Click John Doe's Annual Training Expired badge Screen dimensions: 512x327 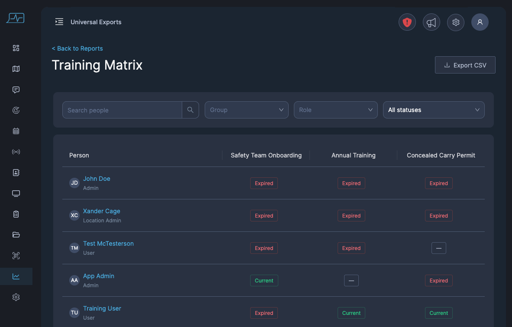(351, 183)
